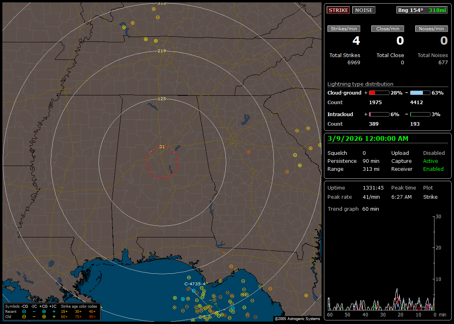Screen dimensions: 454x324
Task: Click the storm cell label C-4735-4
Action: click(x=195, y=284)
